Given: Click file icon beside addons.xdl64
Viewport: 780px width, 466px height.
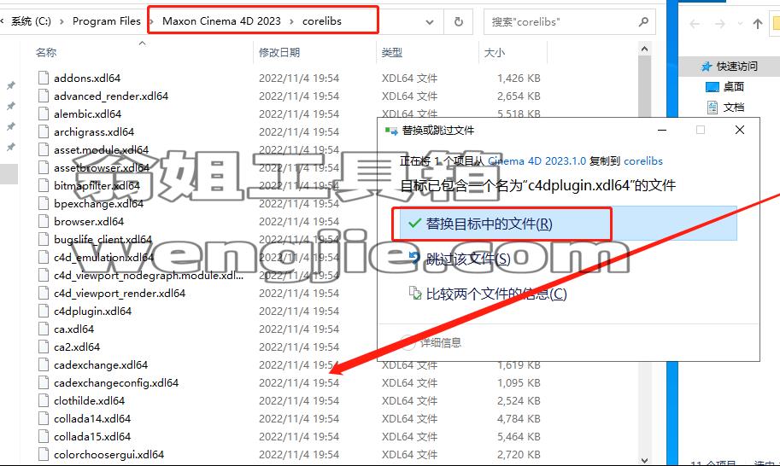Looking at the screenshot, I should click(x=44, y=78).
